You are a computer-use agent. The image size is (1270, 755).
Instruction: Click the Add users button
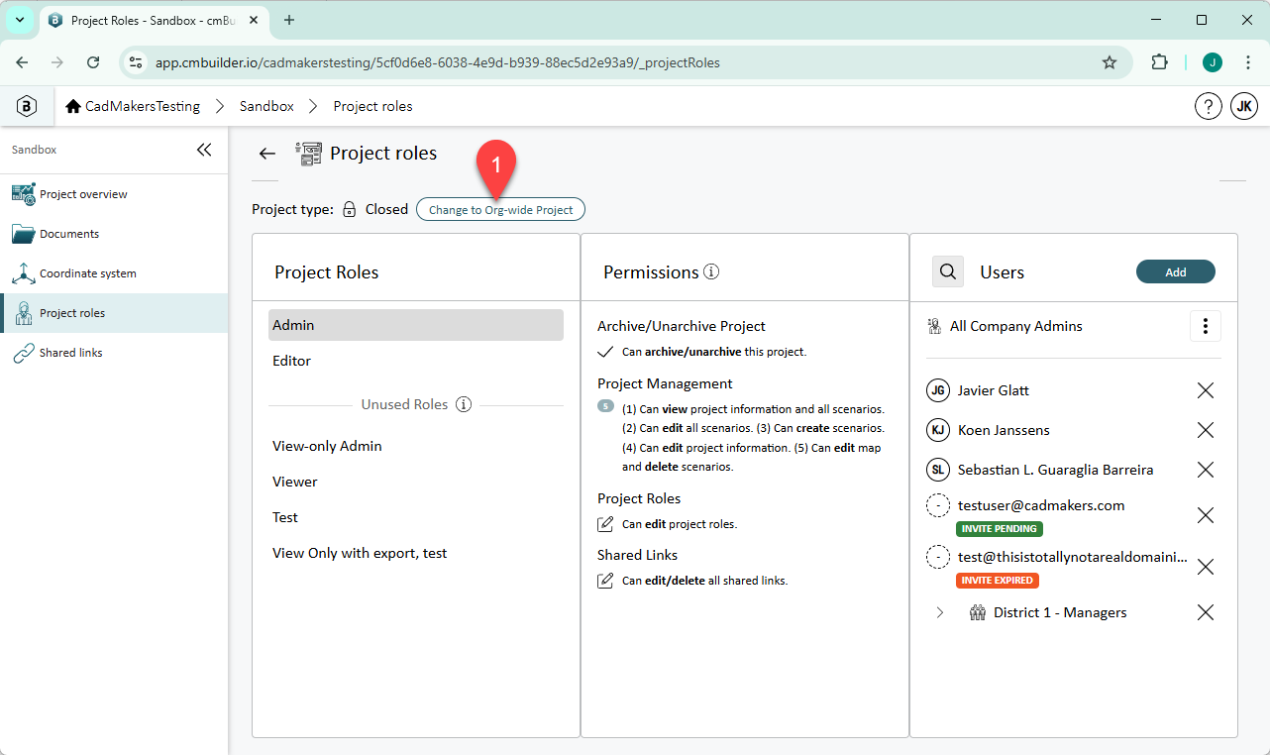click(1176, 271)
